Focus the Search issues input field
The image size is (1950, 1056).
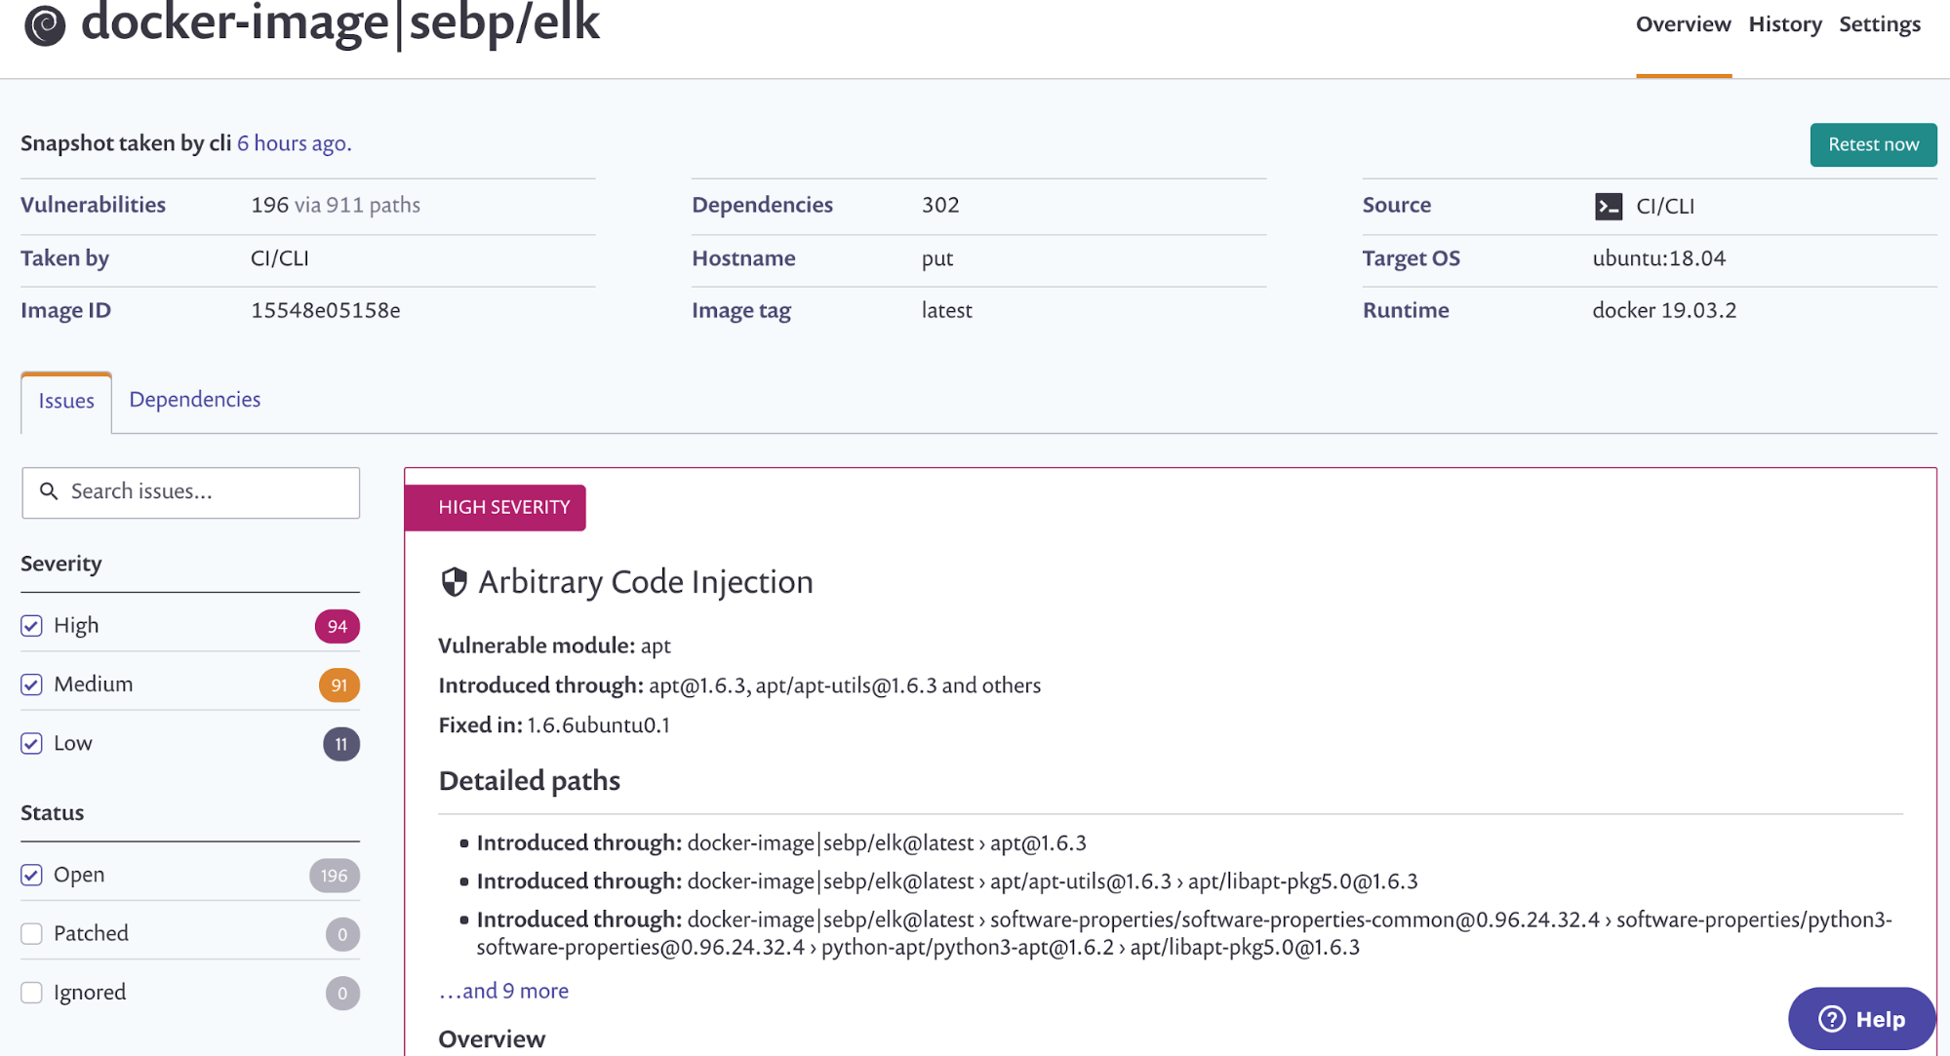[191, 492]
